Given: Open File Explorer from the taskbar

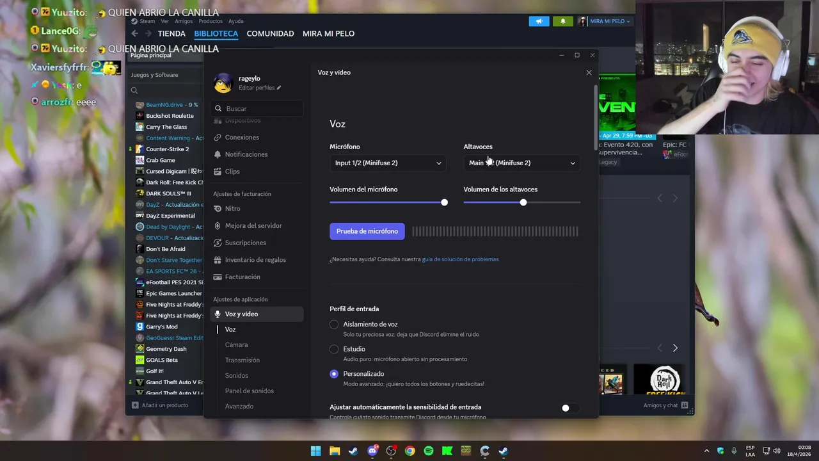Looking at the screenshot, I should [x=335, y=451].
